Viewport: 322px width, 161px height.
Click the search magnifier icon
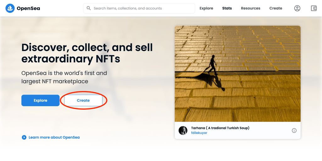tap(89, 8)
